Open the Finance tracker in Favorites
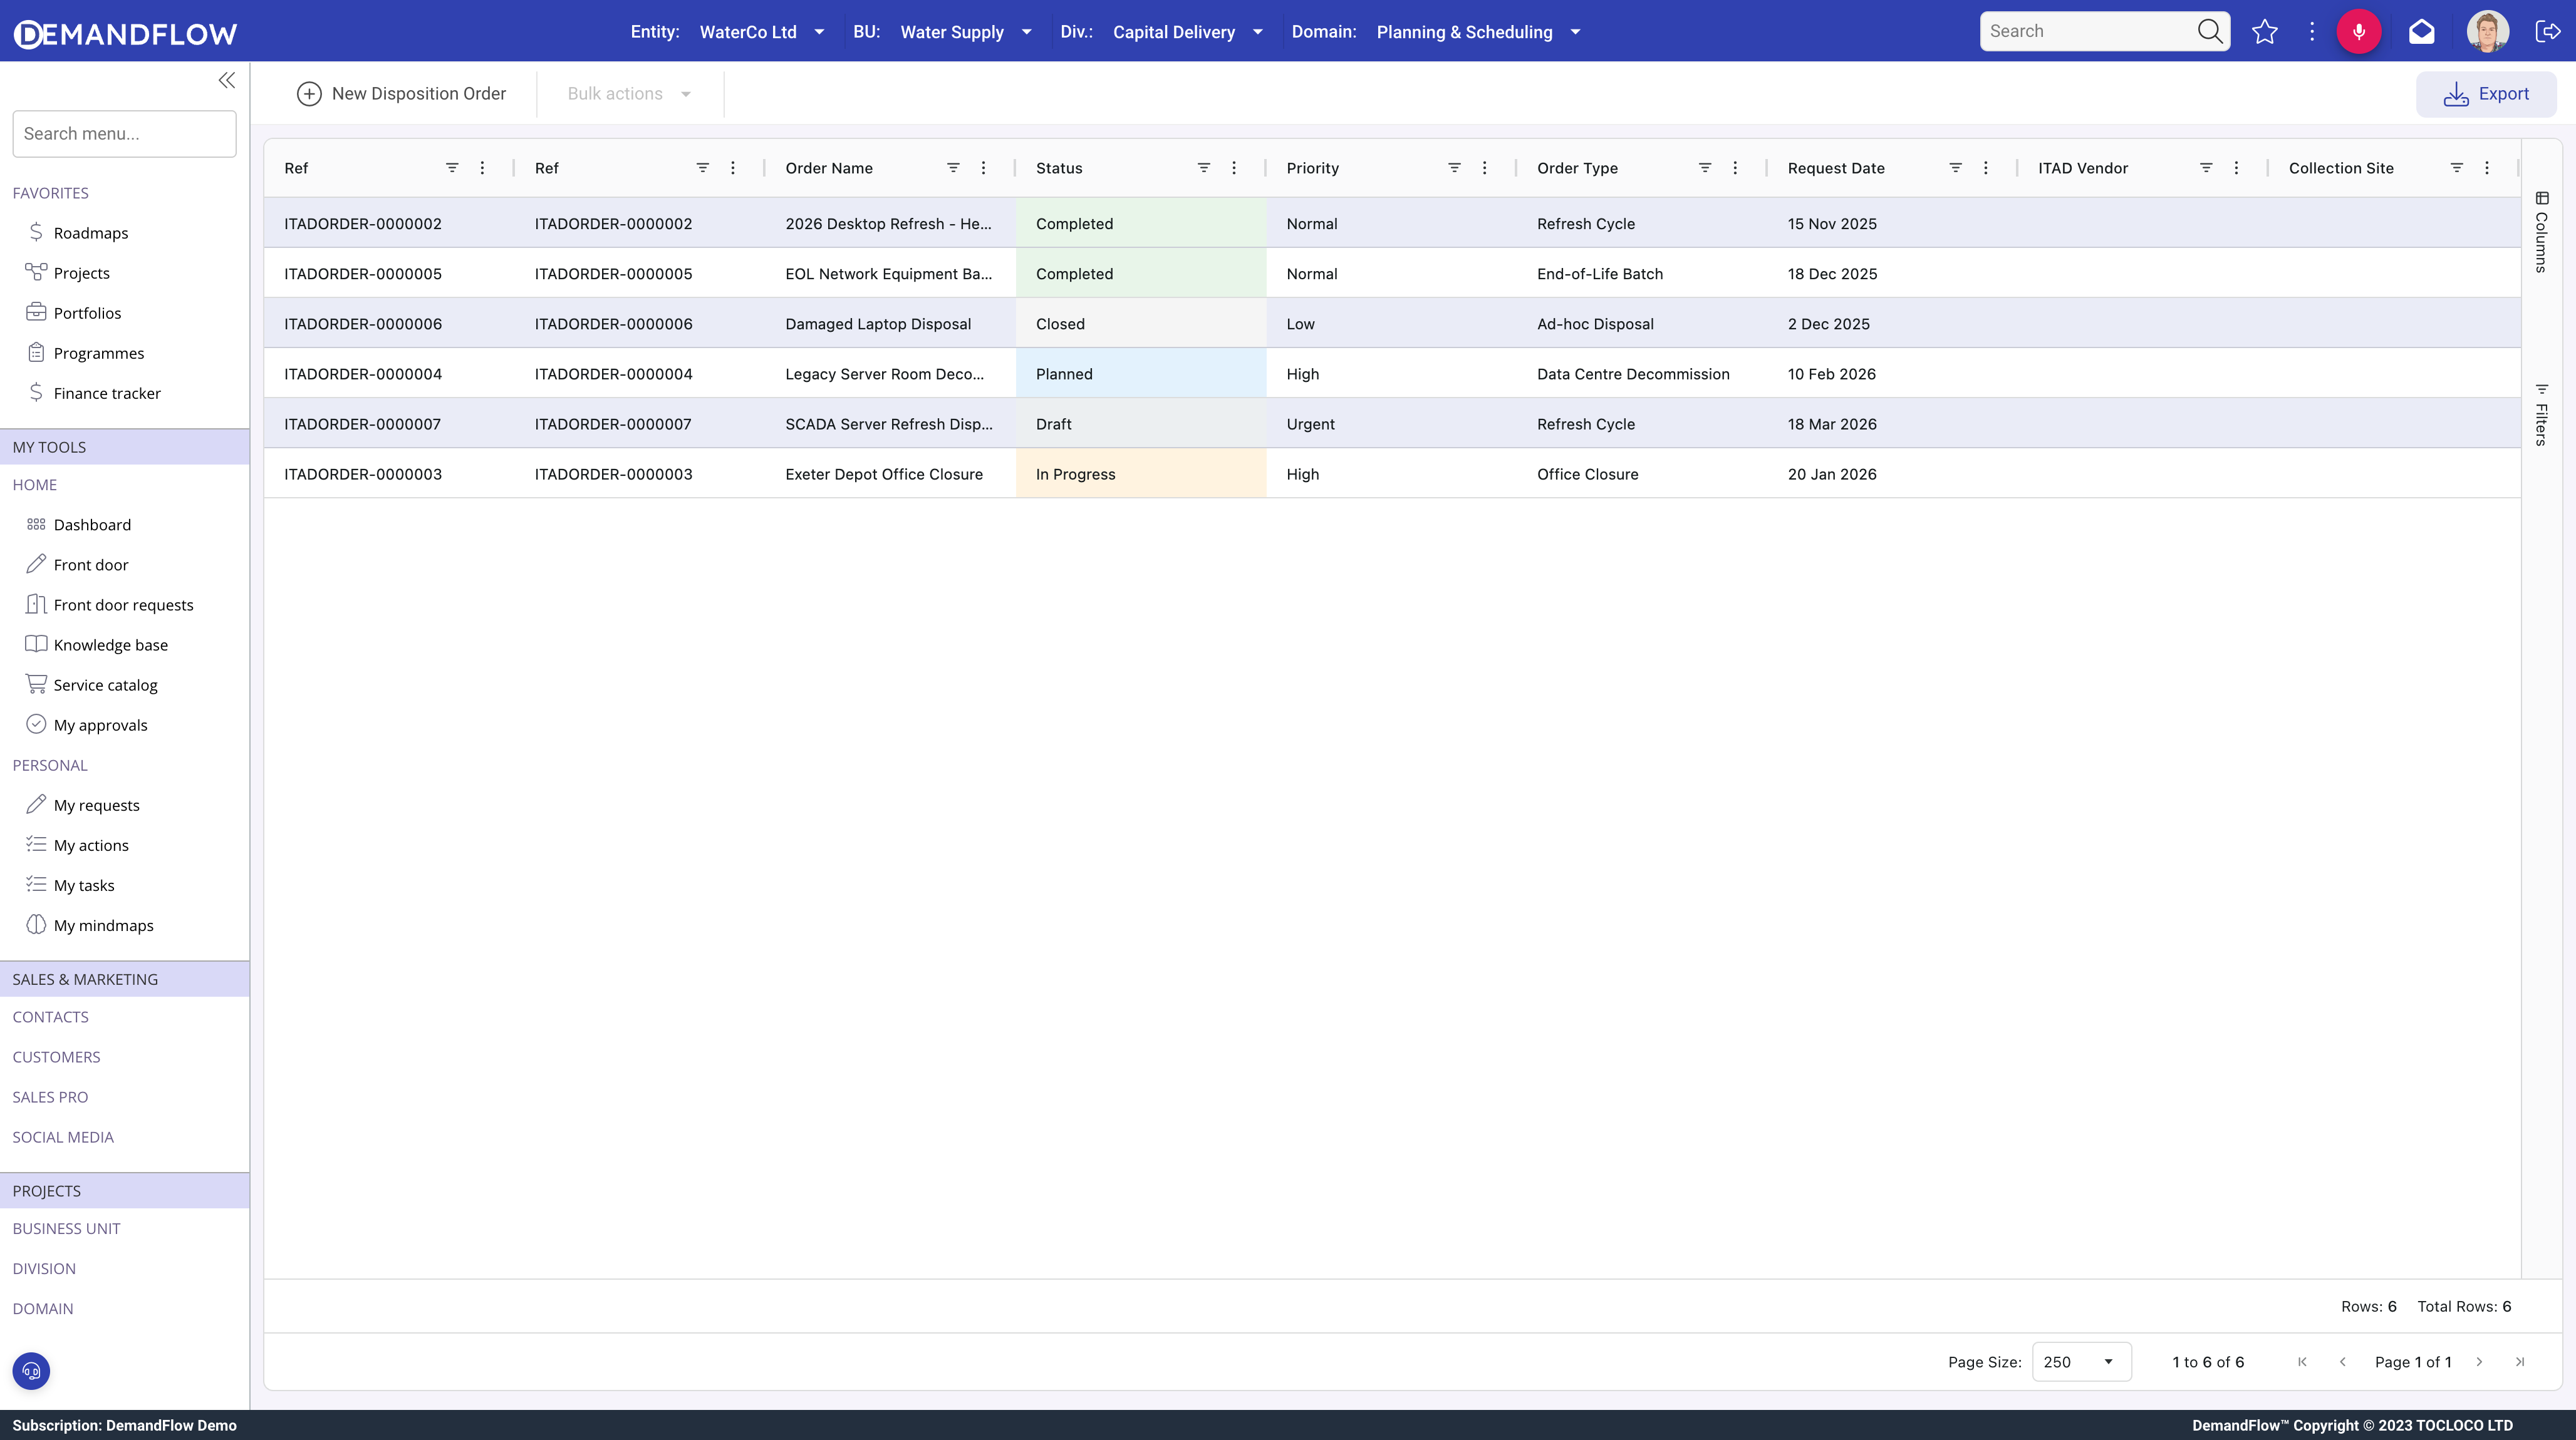The height and width of the screenshot is (1440, 2576). tap(107, 393)
